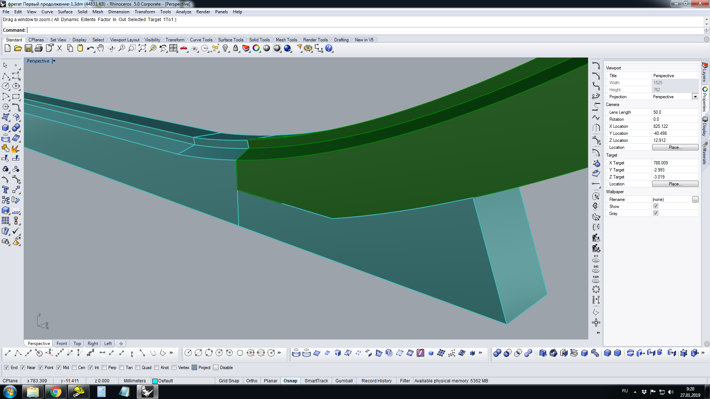The height and width of the screenshot is (399, 710).
Task: Toggle the wallpaper Show checkbox
Action: coord(656,206)
